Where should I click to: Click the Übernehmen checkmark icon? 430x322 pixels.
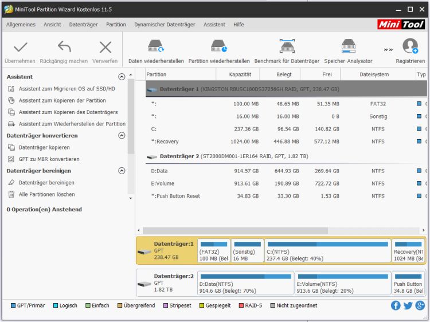(x=20, y=47)
